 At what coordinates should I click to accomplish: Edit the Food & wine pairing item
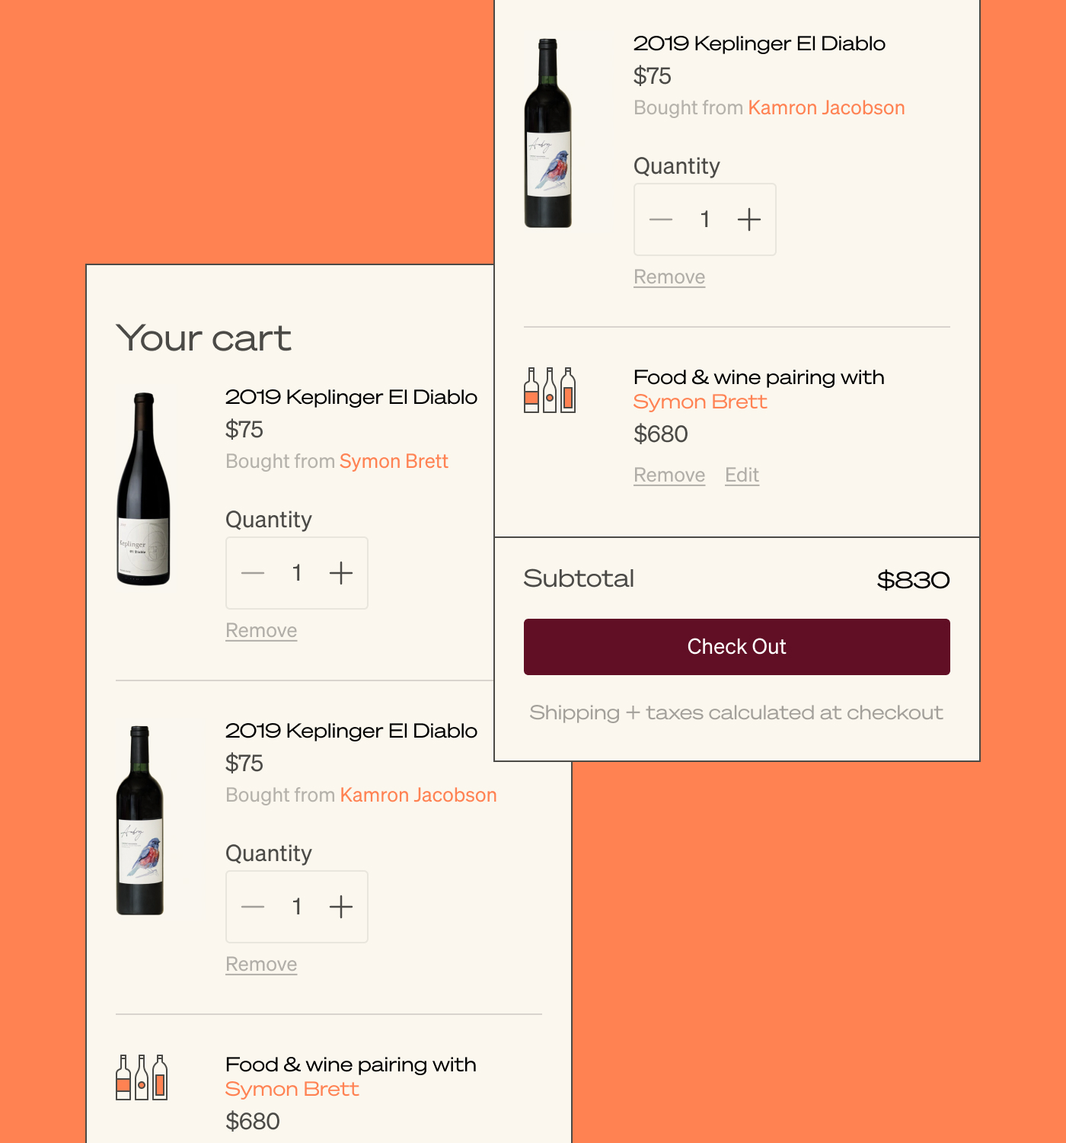(x=741, y=475)
